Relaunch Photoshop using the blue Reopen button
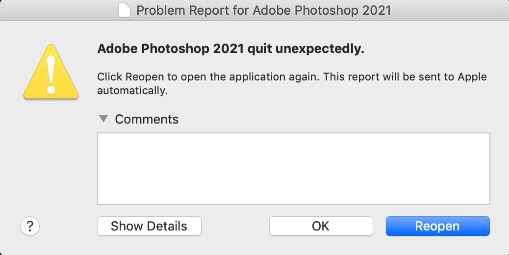The image size is (509, 255). [x=437, y=226]
